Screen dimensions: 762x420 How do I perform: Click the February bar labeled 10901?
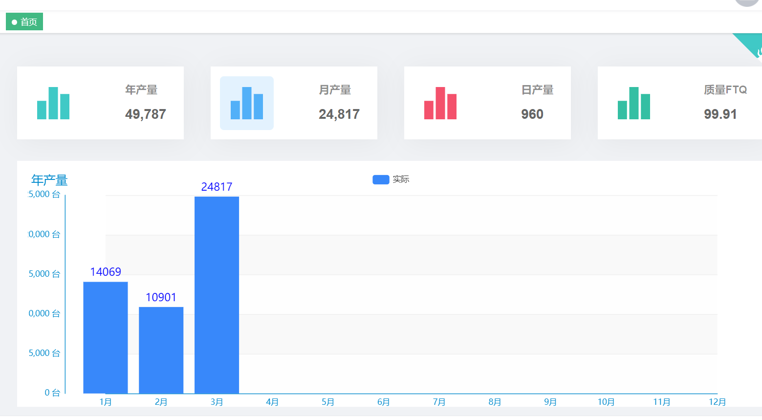pyautogui.click(x=161, y=350)
